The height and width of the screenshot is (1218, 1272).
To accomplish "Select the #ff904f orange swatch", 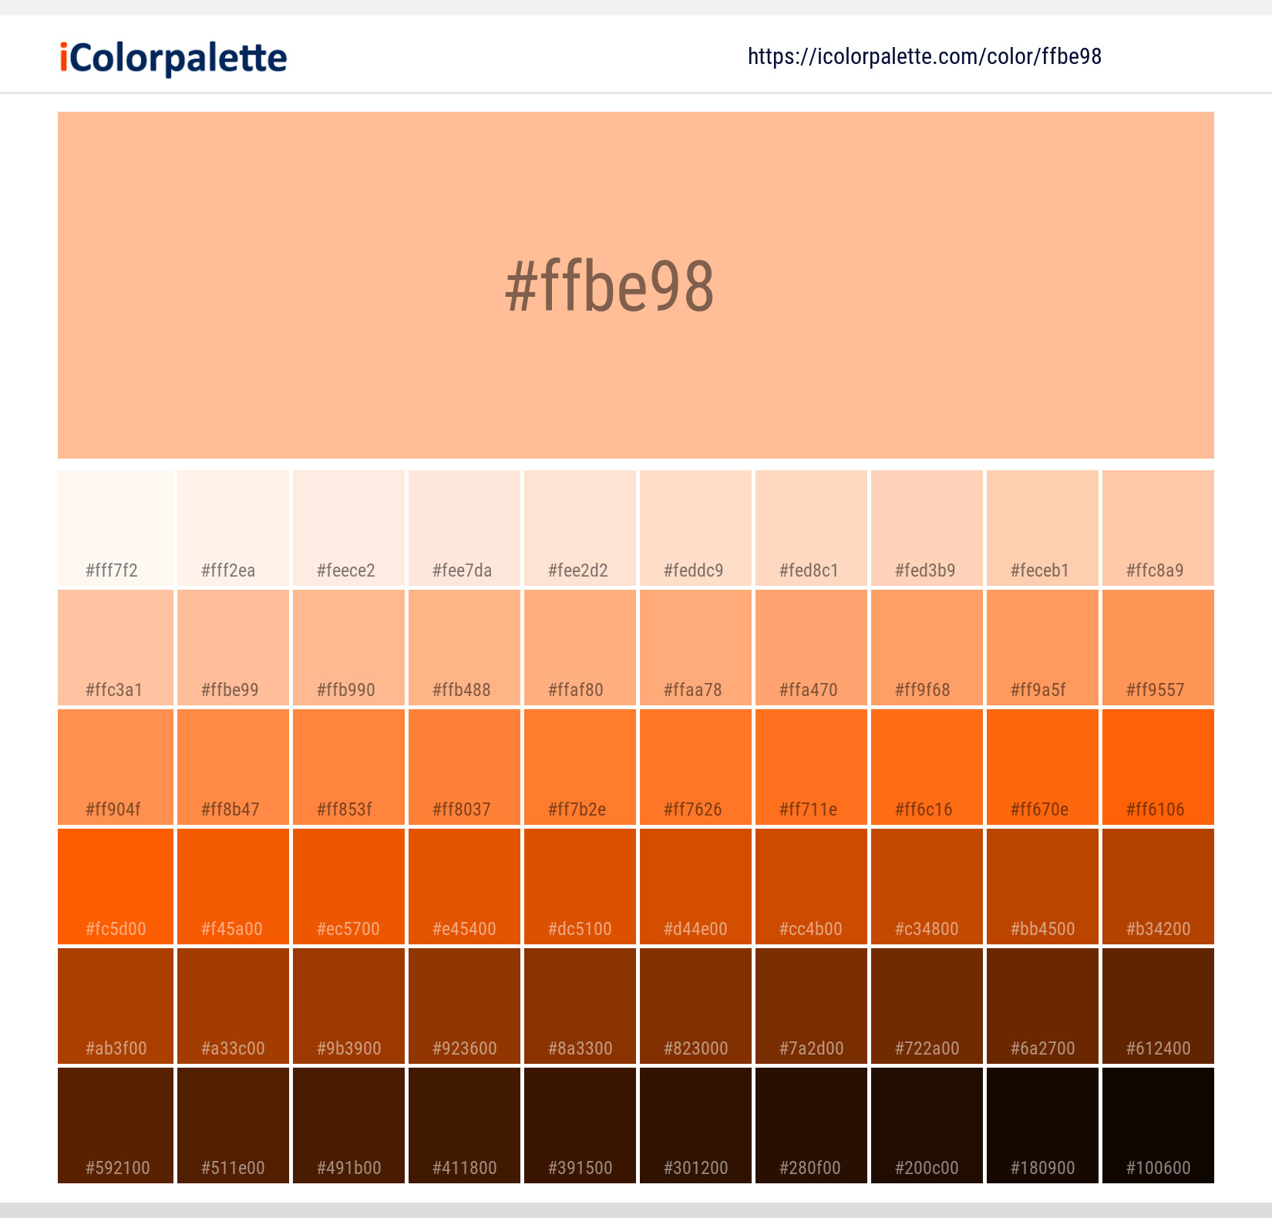I will click(x=116, y=767).
